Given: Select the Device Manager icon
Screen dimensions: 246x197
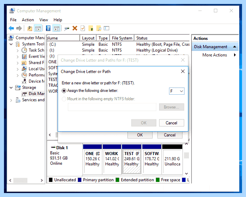Looking at the screenshot, I should (x=24, y=81).
